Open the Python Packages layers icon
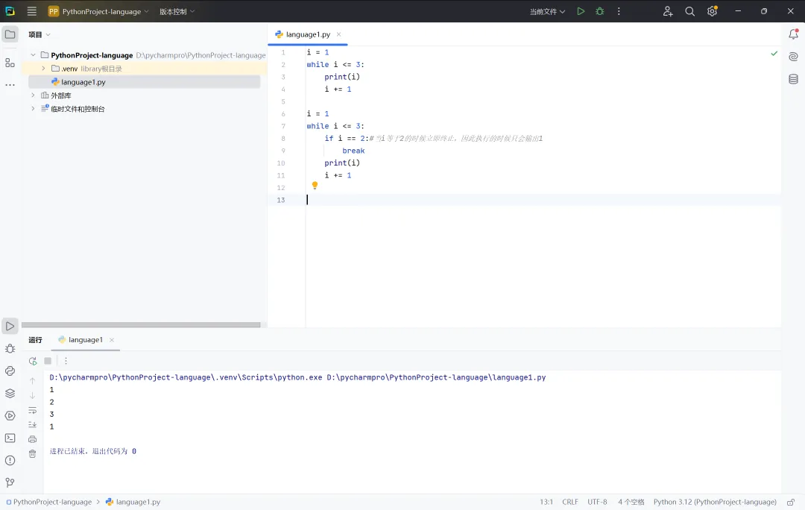 tap(10, 394)
